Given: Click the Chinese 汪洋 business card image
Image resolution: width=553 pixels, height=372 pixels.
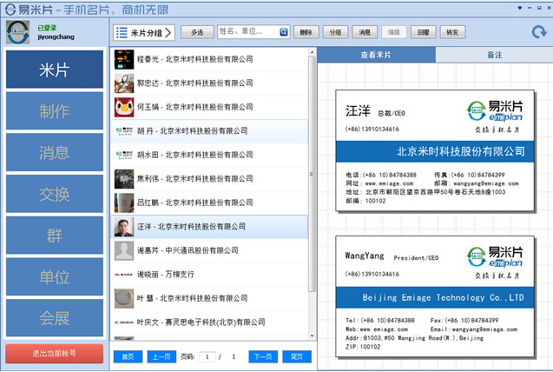Looking at the screenshot, I should pos(435,150).
